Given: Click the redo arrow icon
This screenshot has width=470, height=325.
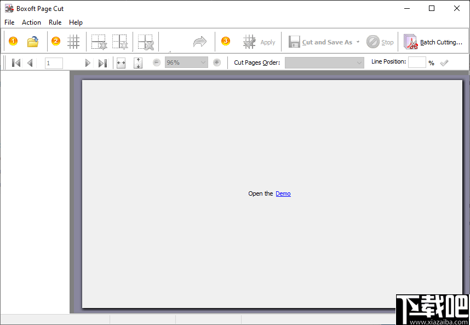Looking at the screenshot, I should point(199,41).
